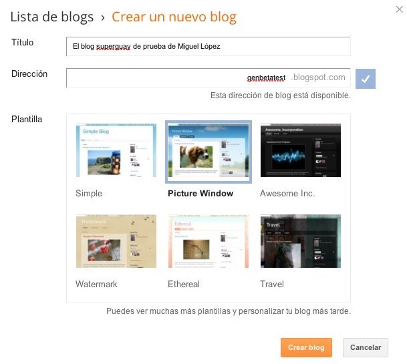Click the Dirección address field

[208, 78]
